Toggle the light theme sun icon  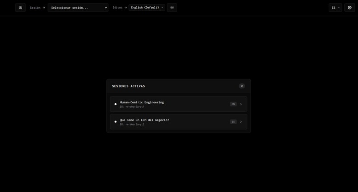(x=172, y=8)
